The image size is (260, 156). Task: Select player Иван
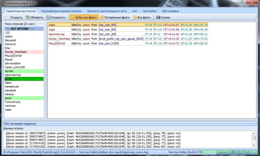click(24, 83)
